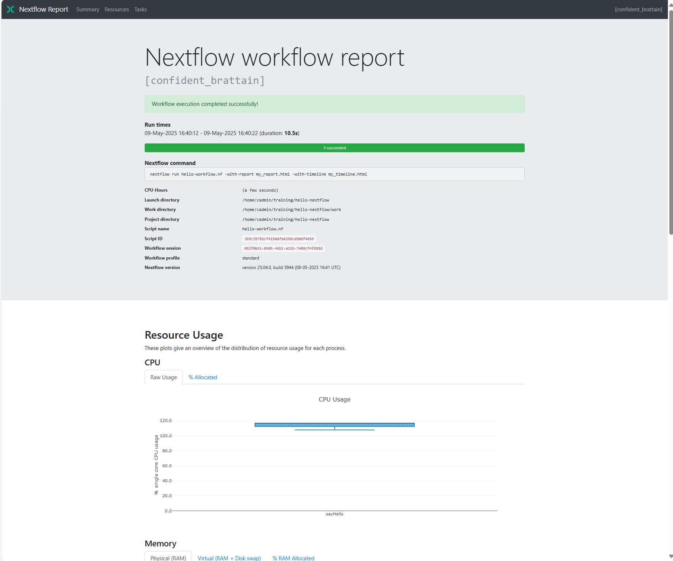Click the sayHello box plot in CPU chart
Viewport: 673px width, 561px height.
tap(334, 424)
